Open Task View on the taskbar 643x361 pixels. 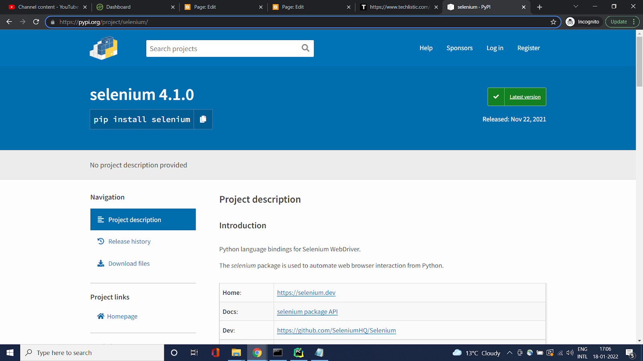click(195, 353)
